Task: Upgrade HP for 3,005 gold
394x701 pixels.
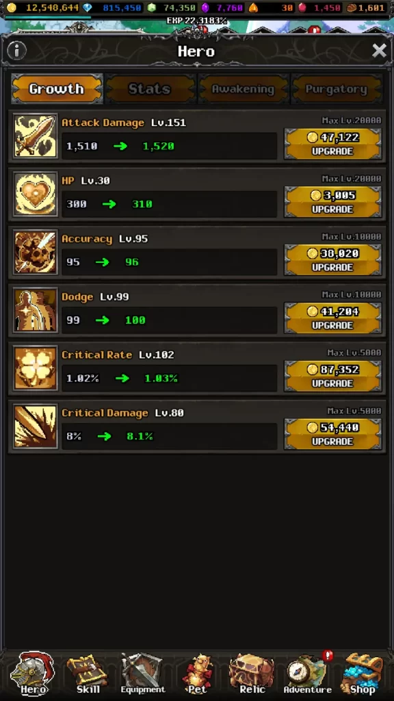Action: click(333, 202)
